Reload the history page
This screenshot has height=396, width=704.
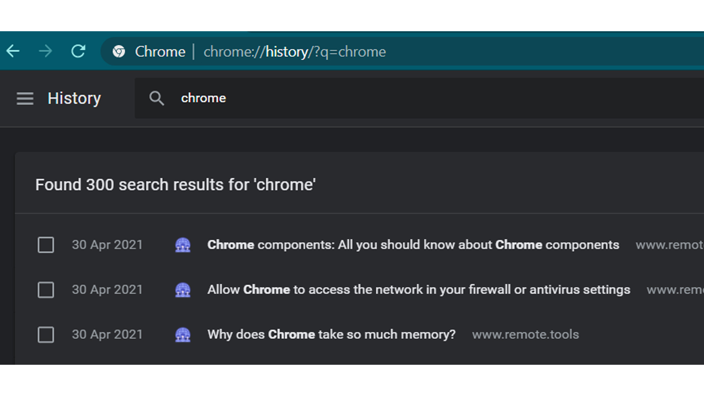pos(78,51)
